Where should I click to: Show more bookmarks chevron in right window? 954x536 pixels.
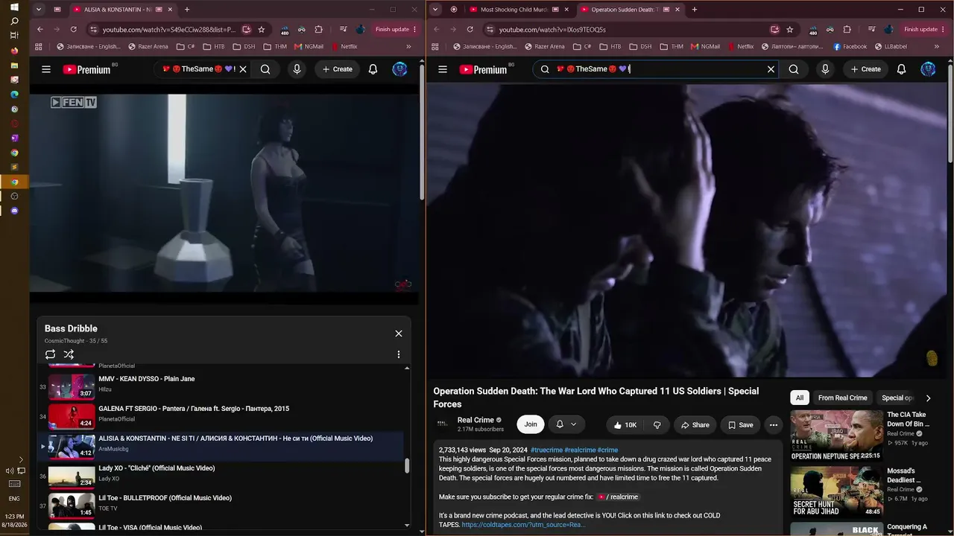click(x=938, y=46)
